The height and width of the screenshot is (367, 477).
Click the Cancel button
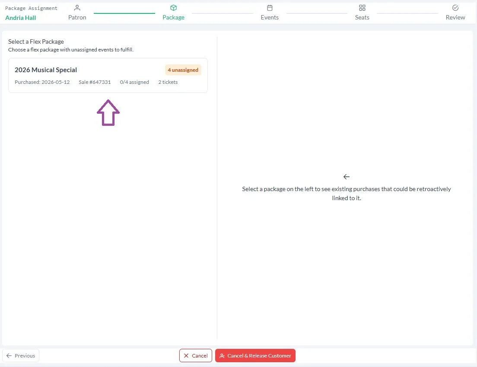tap(196, 355)
